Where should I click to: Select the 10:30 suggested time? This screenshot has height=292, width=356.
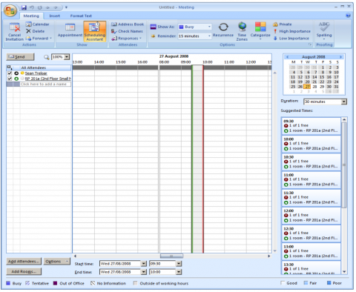point(311,162)
